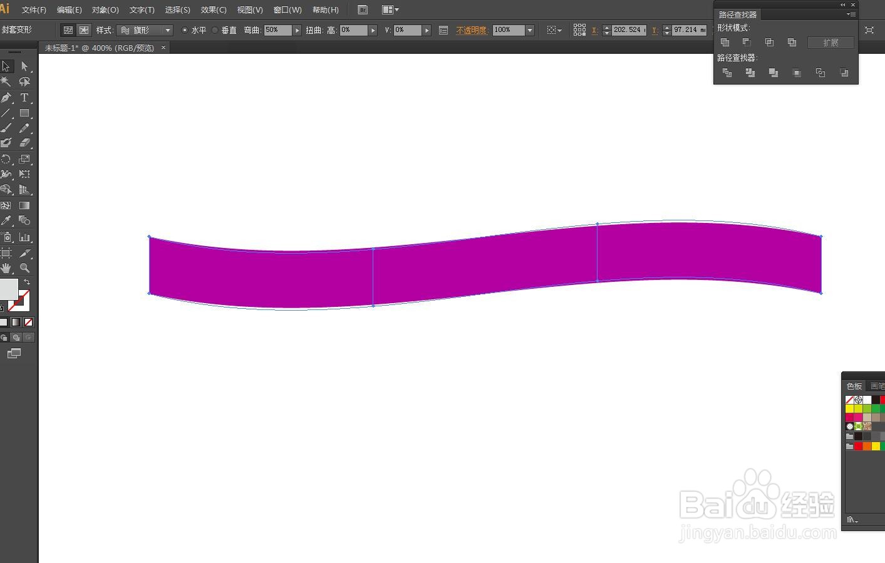Select the Rectangle tool
Screen dimensions: 885x563
pos(24,113)
